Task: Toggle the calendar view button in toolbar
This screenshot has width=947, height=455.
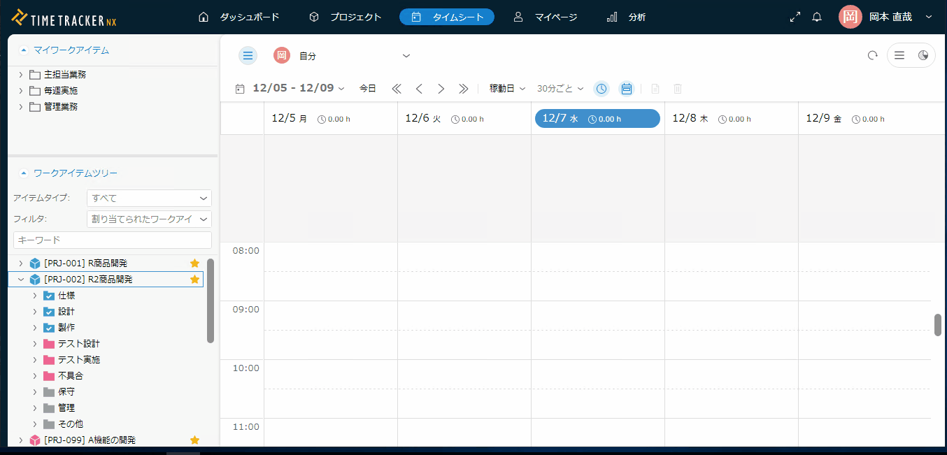Action: pos(627,89)
